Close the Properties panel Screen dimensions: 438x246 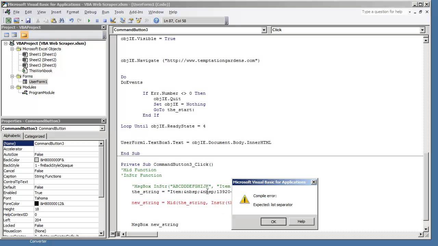click(104, 121)
